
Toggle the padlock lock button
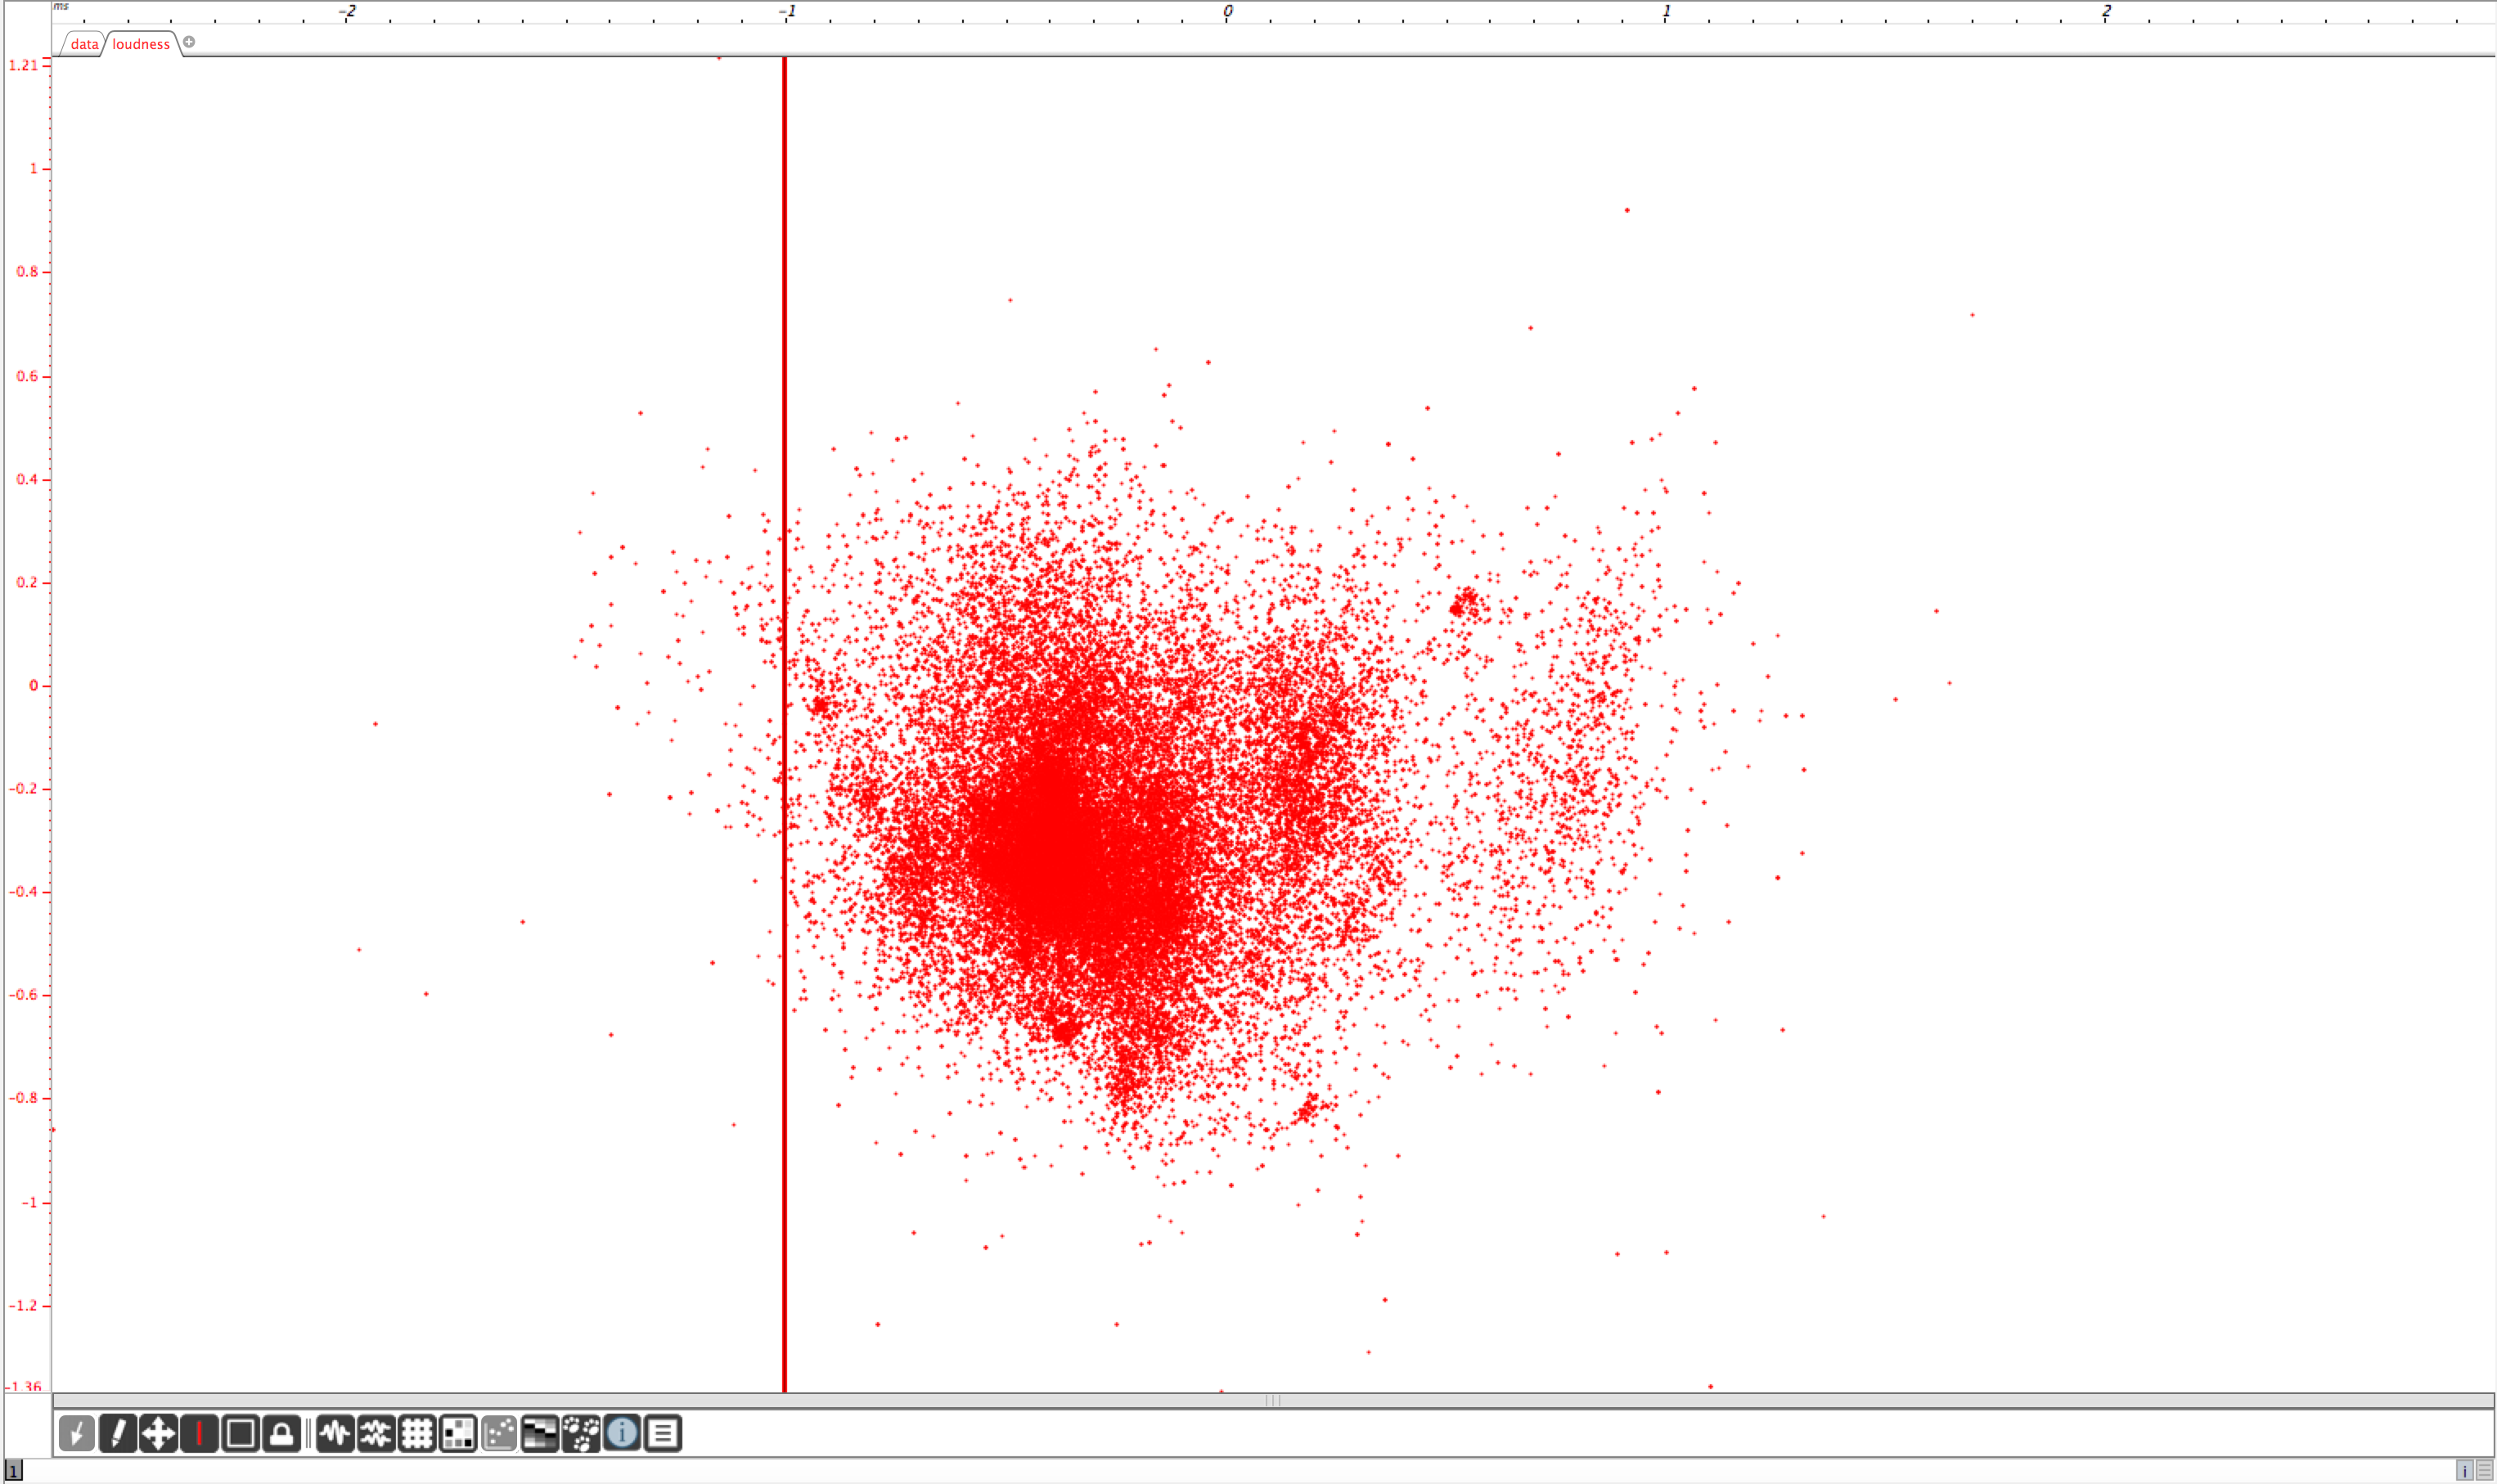282,1433
